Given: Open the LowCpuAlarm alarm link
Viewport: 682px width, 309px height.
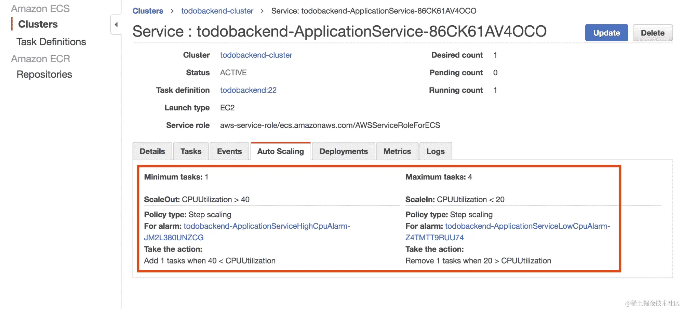Looking at the screenshot, I should click(x=527, y=226).
